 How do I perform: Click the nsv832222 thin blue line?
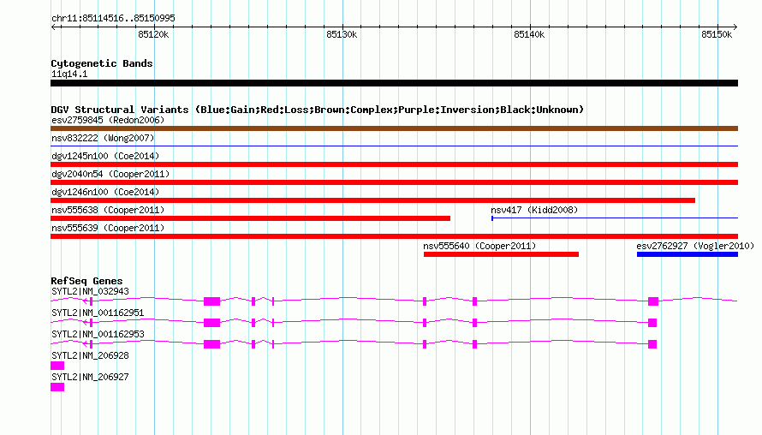(x=394, y=146)
